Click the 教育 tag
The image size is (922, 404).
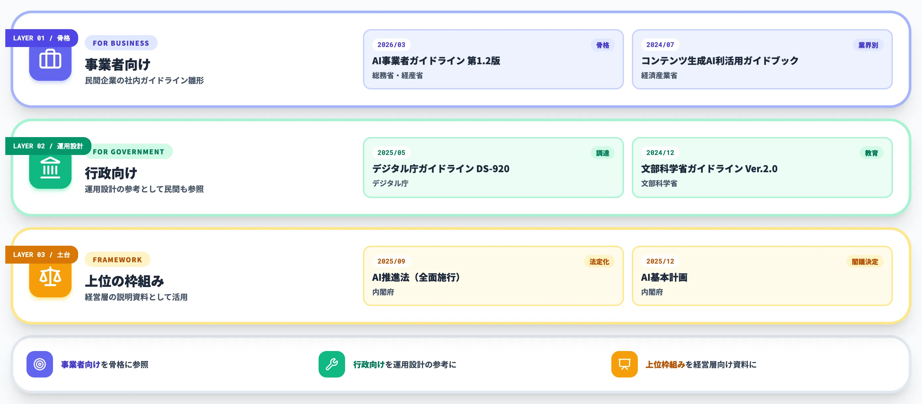point(871,153)
